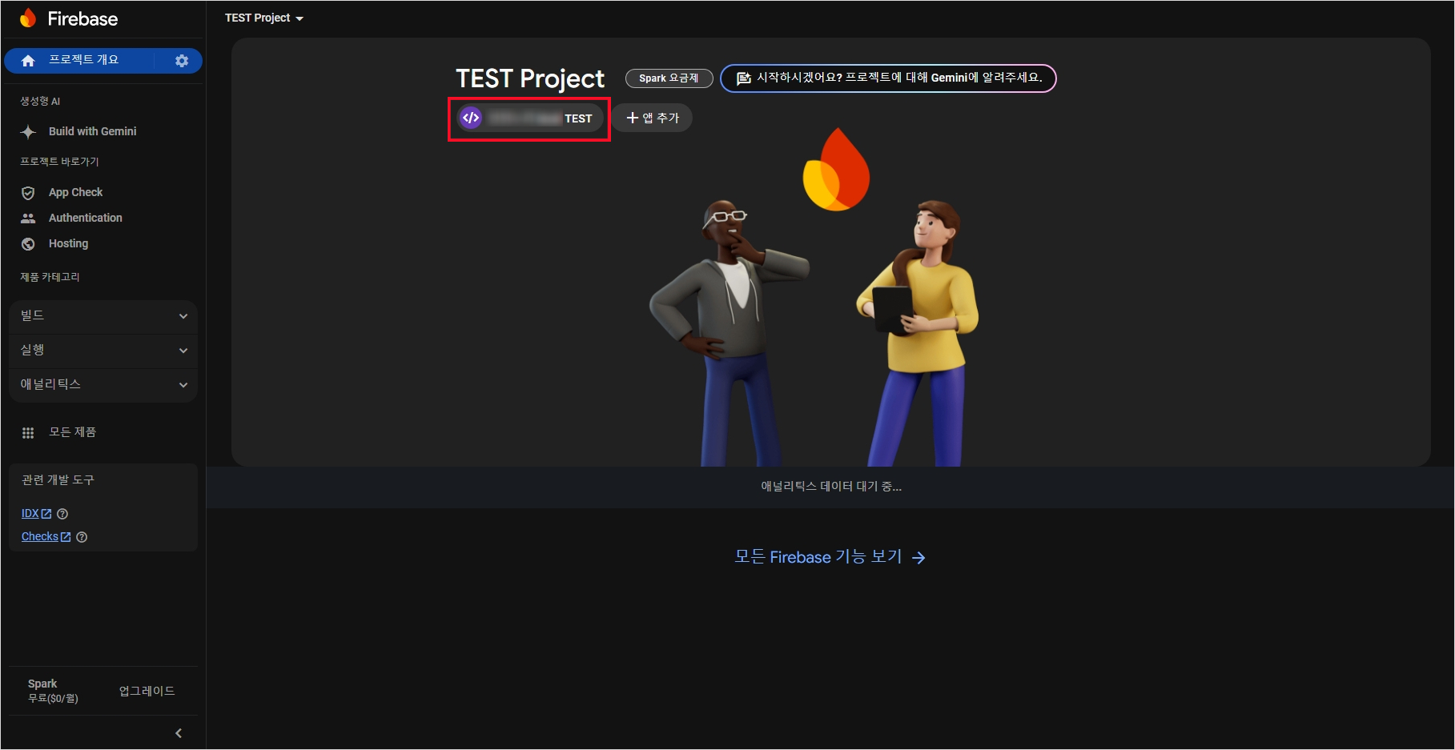This screenshot has width=1455, height=750.
Task: Click the Gemini chat icon in banner
Action: pos(743,78)
